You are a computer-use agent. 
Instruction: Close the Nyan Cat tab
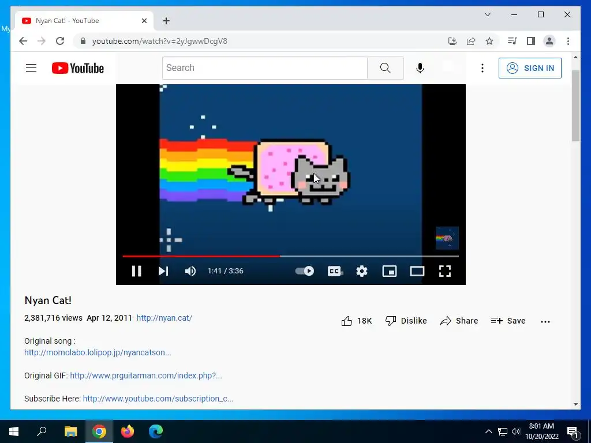point(144,21)
